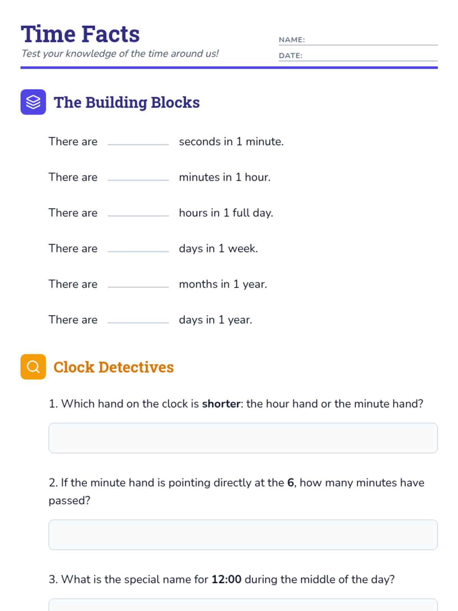Viewport: 458px width, 611px height.
Task: Click the Time Facts title
Action: (x=80, y=34)
